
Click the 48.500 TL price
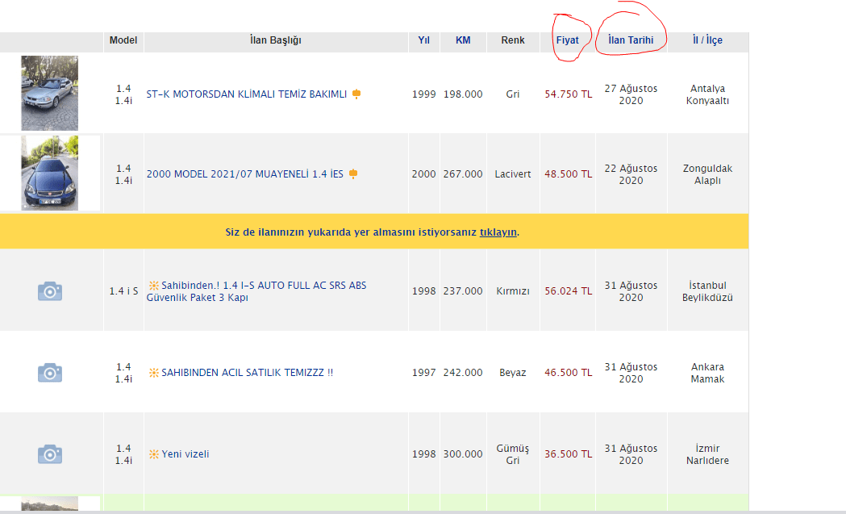[x=568, y=173]
